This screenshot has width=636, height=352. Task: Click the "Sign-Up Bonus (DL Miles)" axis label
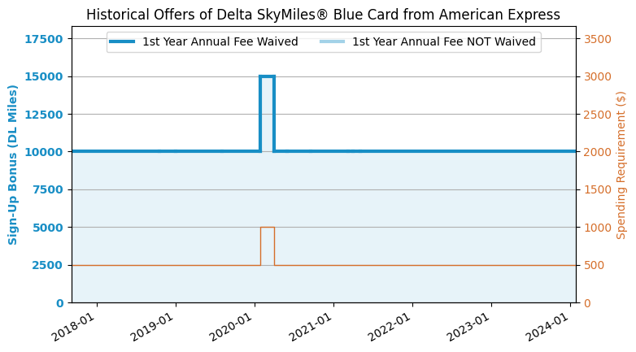click(x=13, y=164)
